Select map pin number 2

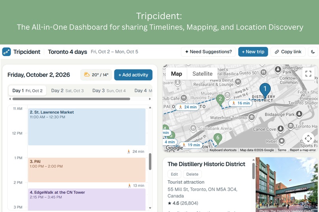pyautogui.click(x=220, y=100)
